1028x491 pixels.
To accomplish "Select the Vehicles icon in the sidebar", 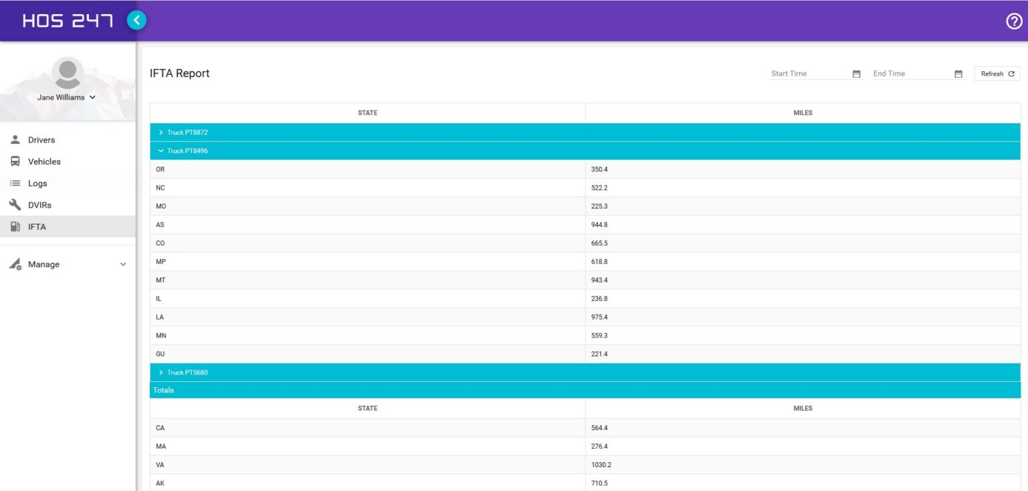I will (15, 161).
